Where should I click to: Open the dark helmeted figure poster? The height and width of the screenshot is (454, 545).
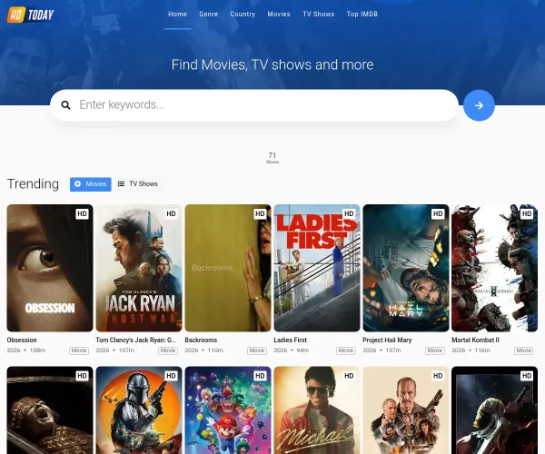(495, 410)
